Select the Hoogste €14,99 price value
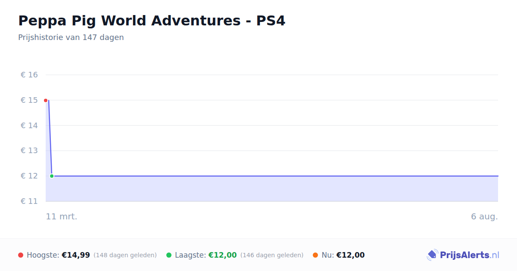517x271 pixels. tap(76, 255)
